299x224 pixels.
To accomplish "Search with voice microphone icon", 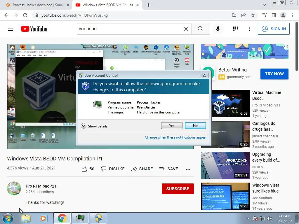I will [x=218, y=29].
